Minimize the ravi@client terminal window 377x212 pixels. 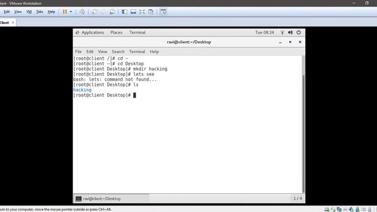280,42
